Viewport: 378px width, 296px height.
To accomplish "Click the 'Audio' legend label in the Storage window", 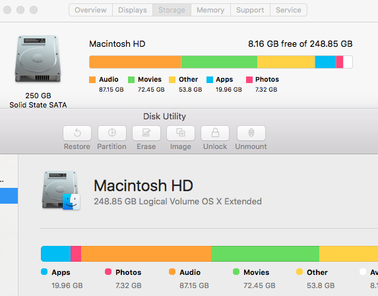I will 109,80.
